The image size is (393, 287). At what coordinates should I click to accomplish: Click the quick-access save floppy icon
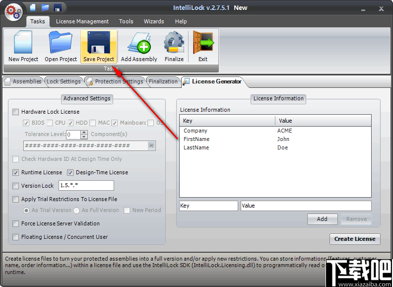[x=58, y=7]
